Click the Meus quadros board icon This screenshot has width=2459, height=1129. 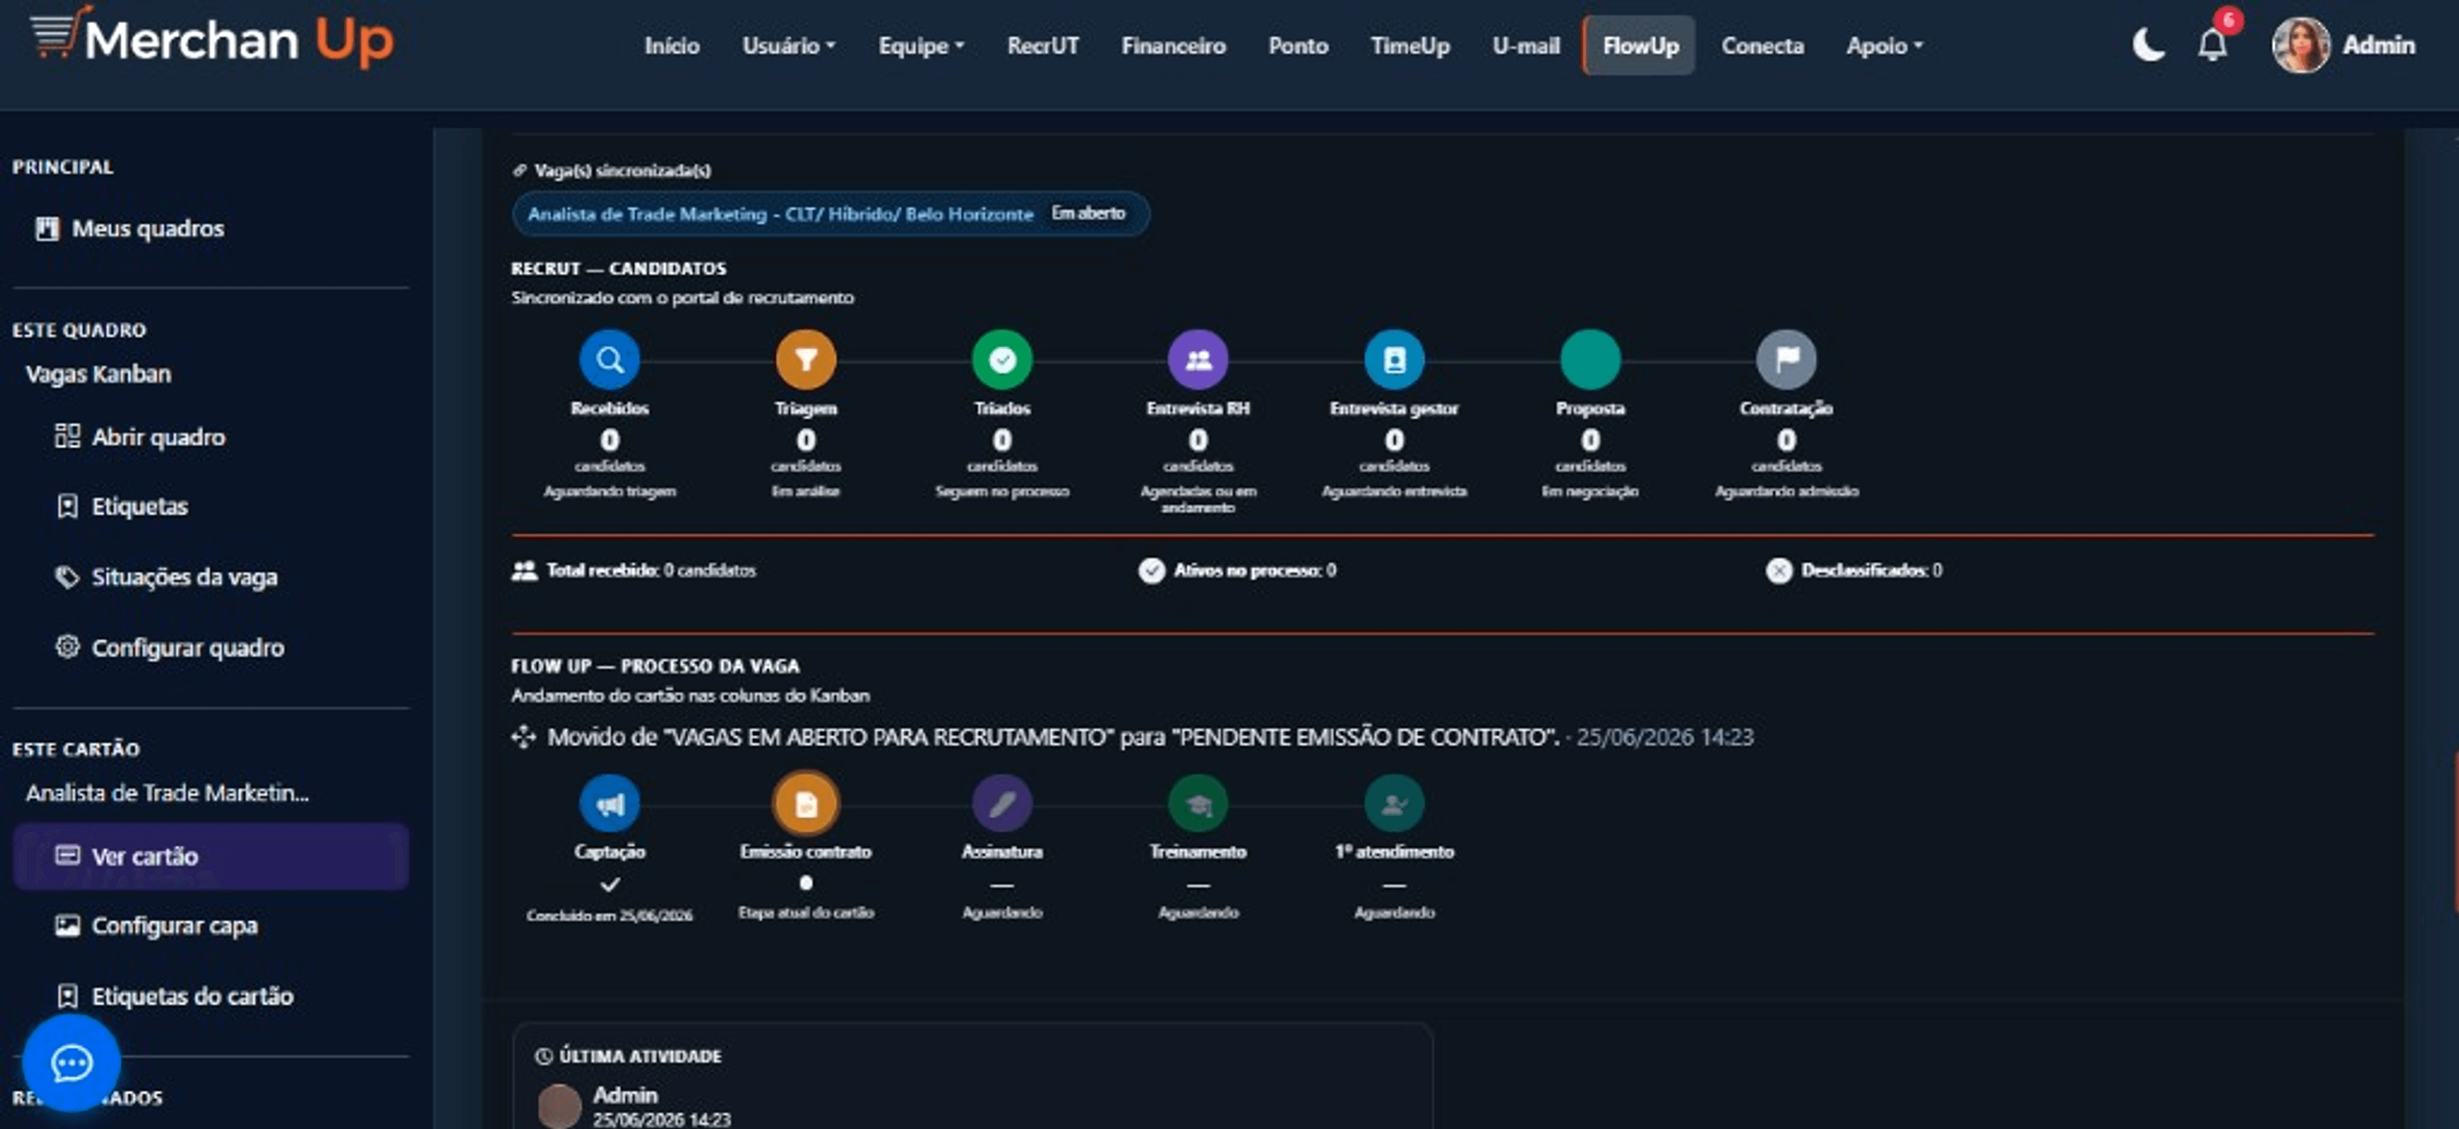47,229
